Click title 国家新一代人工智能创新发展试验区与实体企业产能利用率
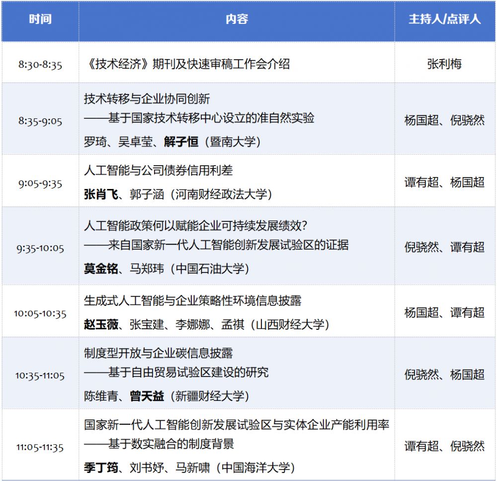Screen dimensions: 497x482 237,425
